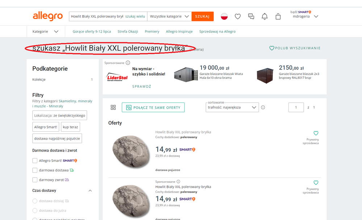Click bądź SMART badge in header
Viewport: 362px width, 220px height.
(301, 12)
